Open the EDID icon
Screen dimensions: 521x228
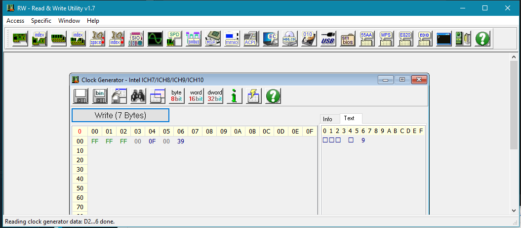(x=425, y=39)
